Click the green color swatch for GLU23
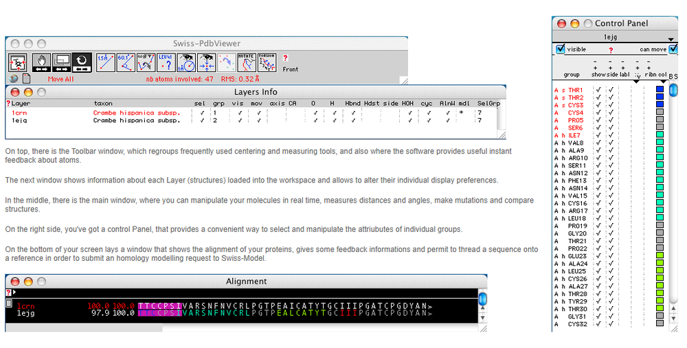 (x=660, y=255)
